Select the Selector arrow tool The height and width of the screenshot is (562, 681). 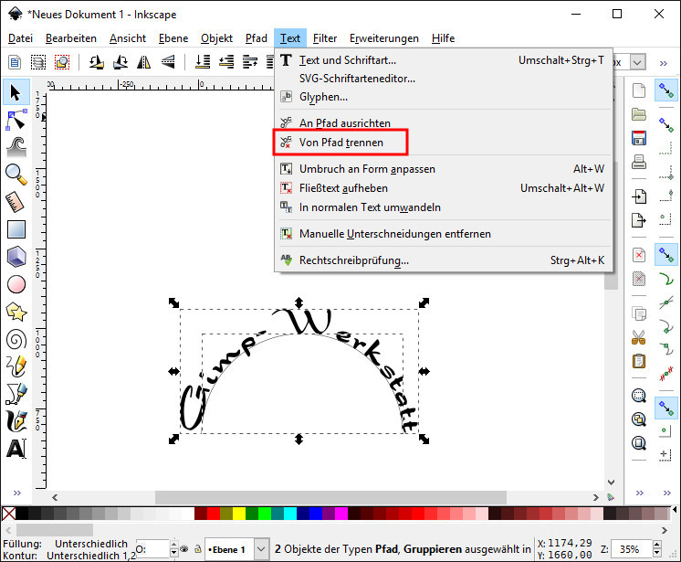tap(16, 92)
